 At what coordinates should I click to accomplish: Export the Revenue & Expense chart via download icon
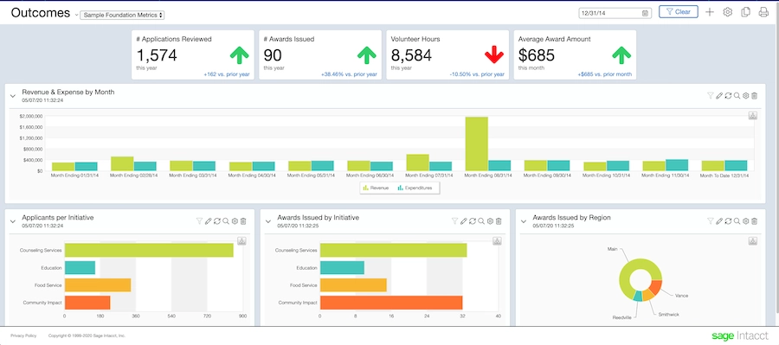(x=753, y=116)
